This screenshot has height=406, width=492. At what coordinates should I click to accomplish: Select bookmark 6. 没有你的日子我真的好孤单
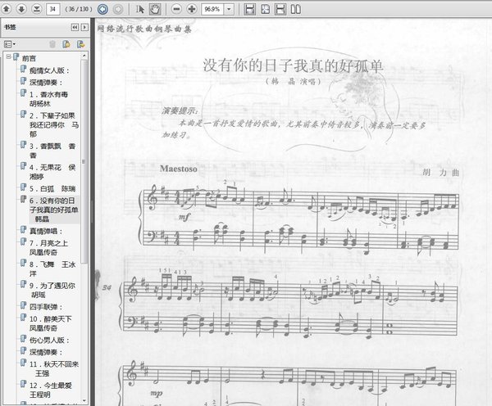click(x=53, y=210)
